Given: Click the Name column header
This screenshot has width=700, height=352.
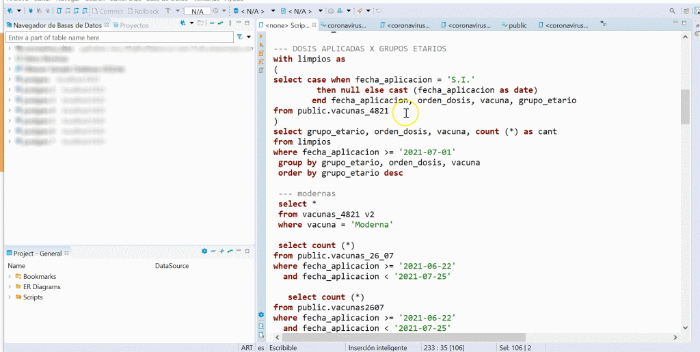Looking at the screenshot, I should click(16, 265).
